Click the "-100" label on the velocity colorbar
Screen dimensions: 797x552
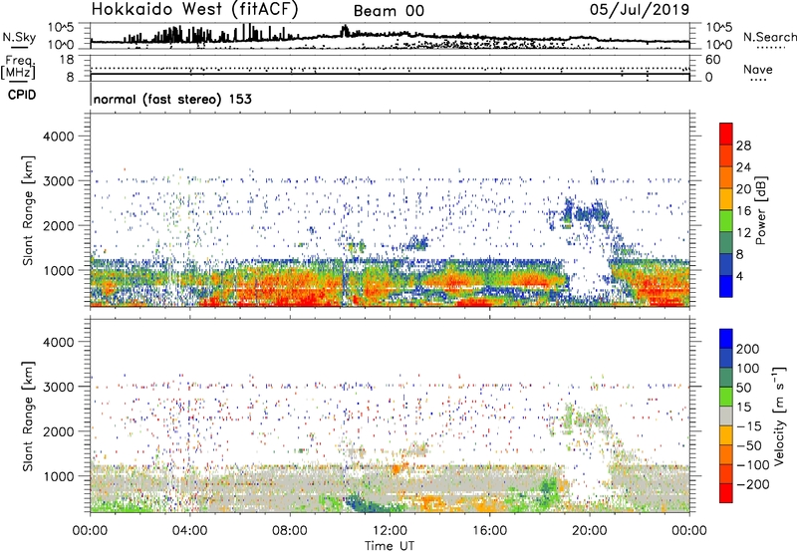[x=752, y=465]
